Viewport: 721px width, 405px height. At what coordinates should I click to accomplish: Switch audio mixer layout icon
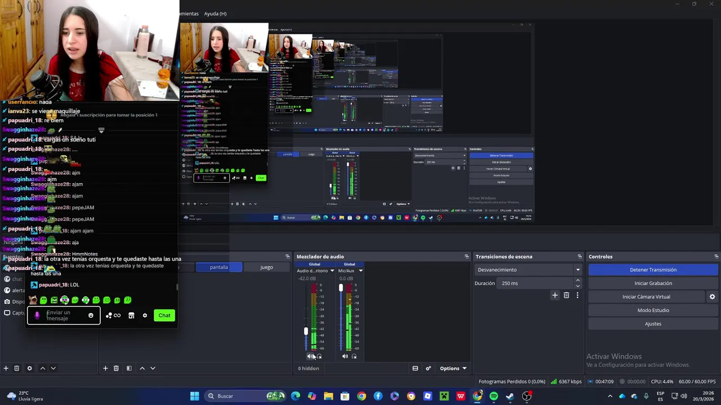click(x=415, y=368)
